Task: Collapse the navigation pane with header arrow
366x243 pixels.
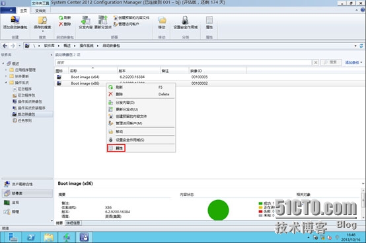Action: point(52,55)
